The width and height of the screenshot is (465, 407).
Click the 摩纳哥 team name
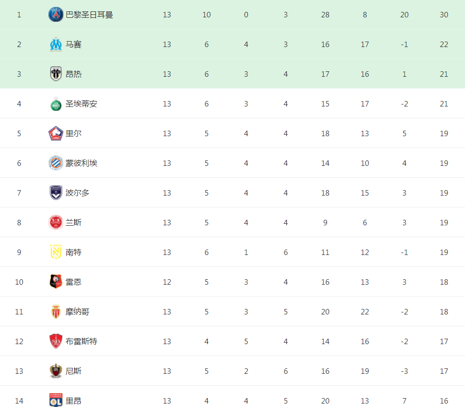[x=77, y=312]
